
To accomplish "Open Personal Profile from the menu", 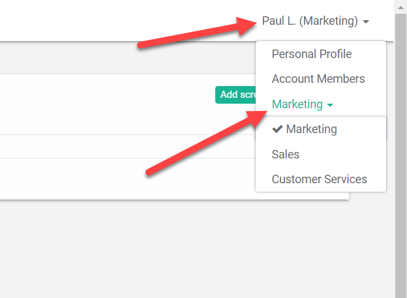I will click(x=312, y=54).
